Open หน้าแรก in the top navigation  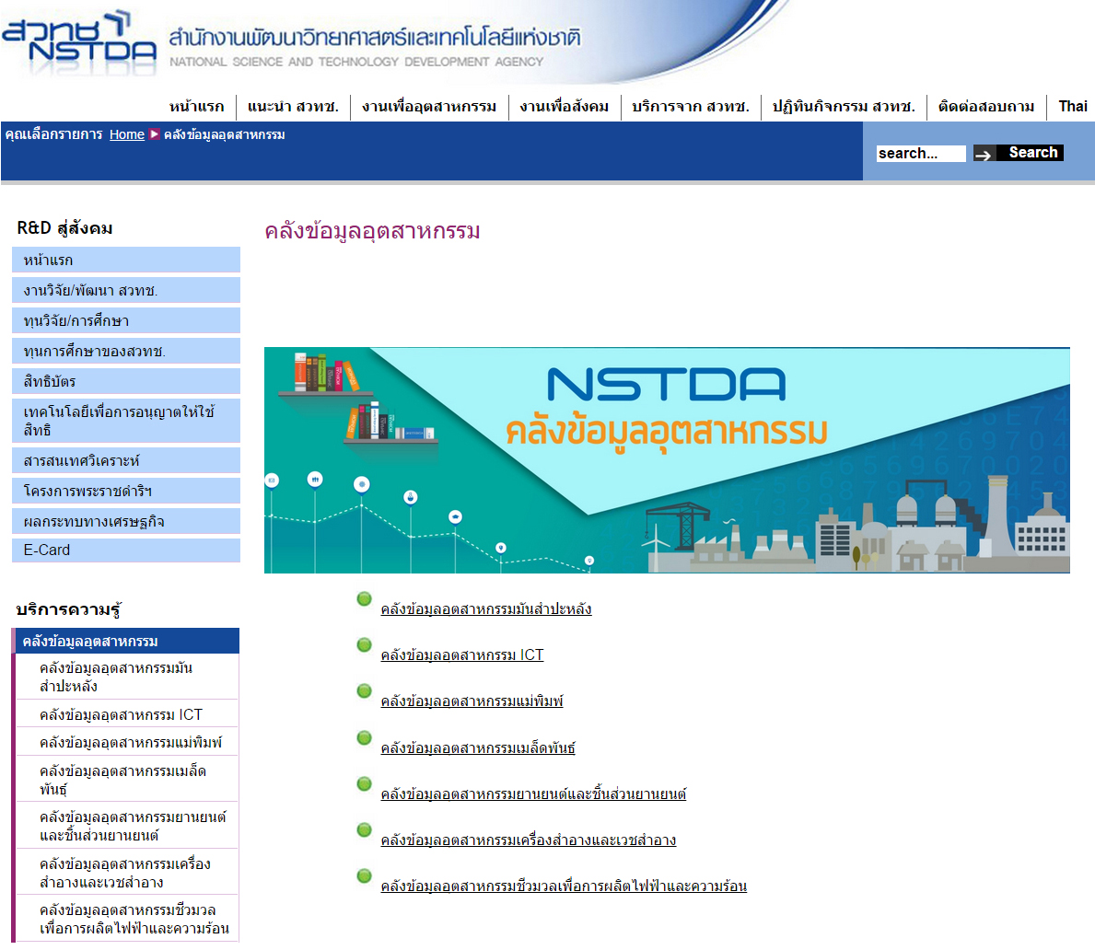click(x=196, y=107)
